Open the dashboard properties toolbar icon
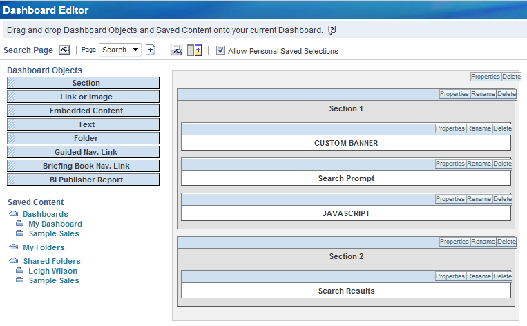This screenshot has height=326, width=527. click(x=176, y=50)
